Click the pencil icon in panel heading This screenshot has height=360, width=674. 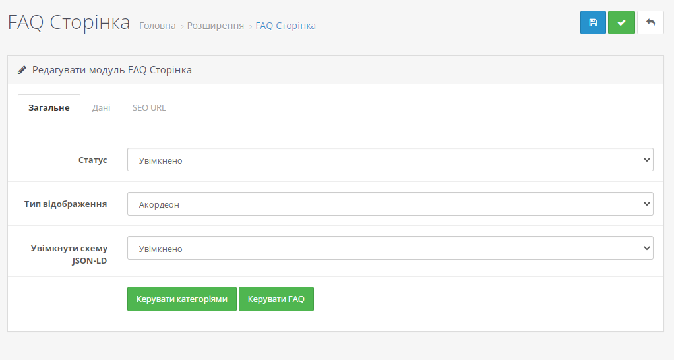[22, 70]
